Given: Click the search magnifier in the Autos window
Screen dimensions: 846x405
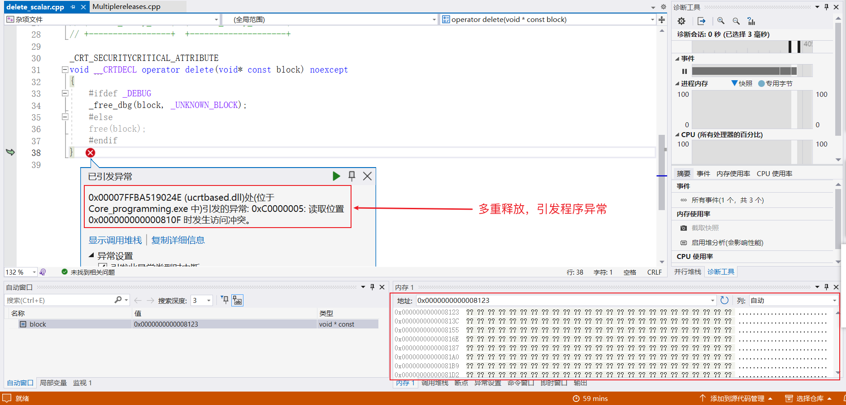Looking at the screenshot, I should (118, 300).
